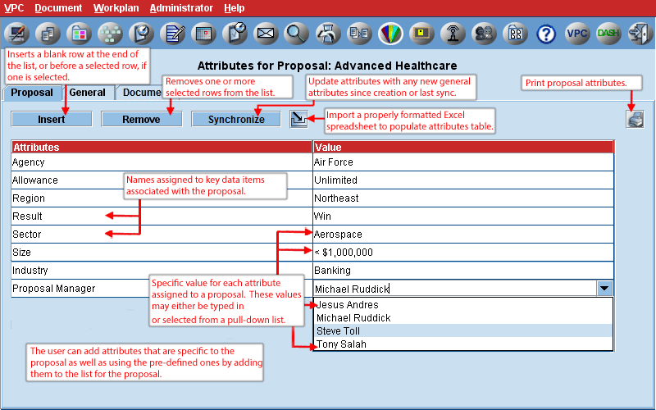Click the Insert button
This screenshot has width=656, height=410.
[52, 119]
